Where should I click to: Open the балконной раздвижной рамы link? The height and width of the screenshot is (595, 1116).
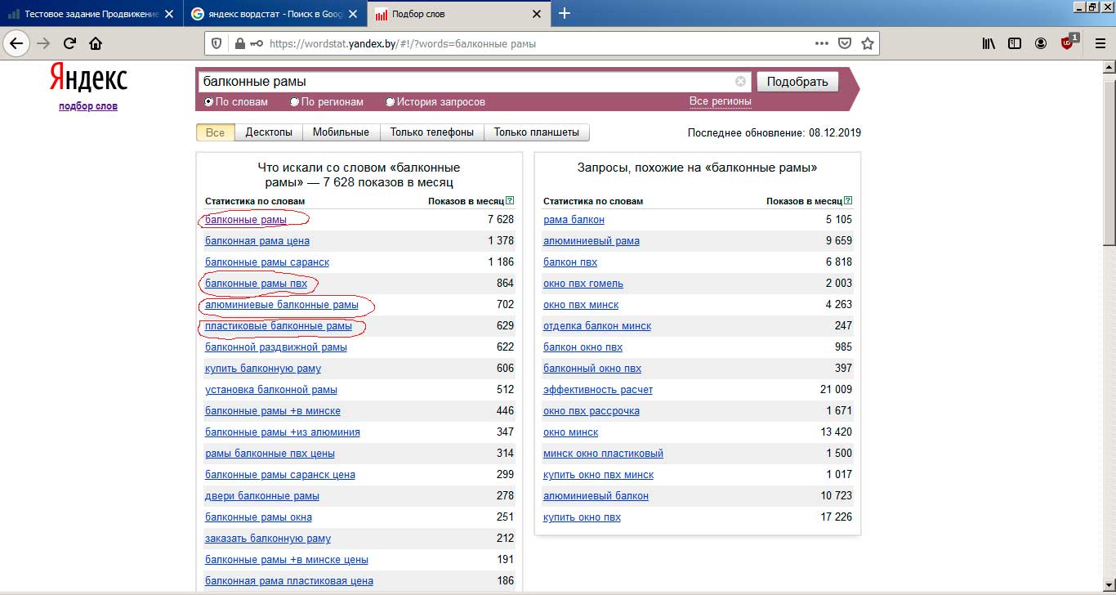tap(276, 347)
